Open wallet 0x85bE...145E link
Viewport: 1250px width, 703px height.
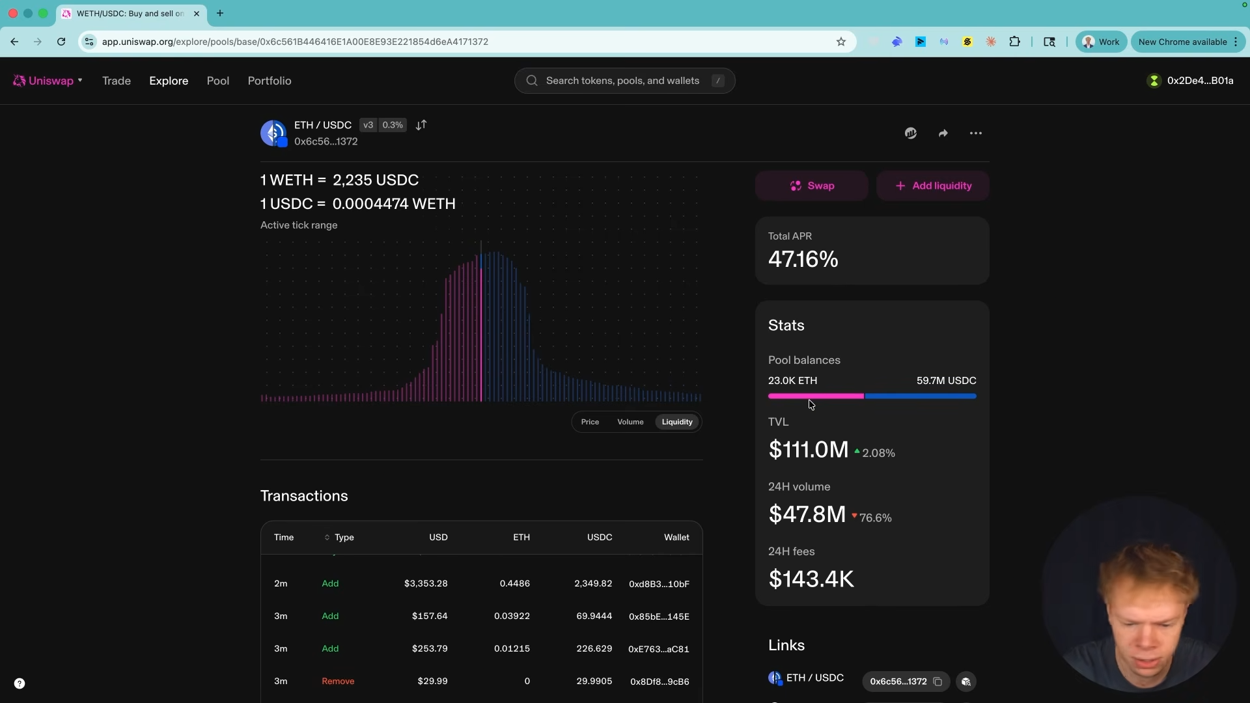click(659, 616)
